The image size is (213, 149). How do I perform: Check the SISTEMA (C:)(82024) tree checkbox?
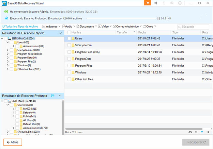(x=5, y=38)
